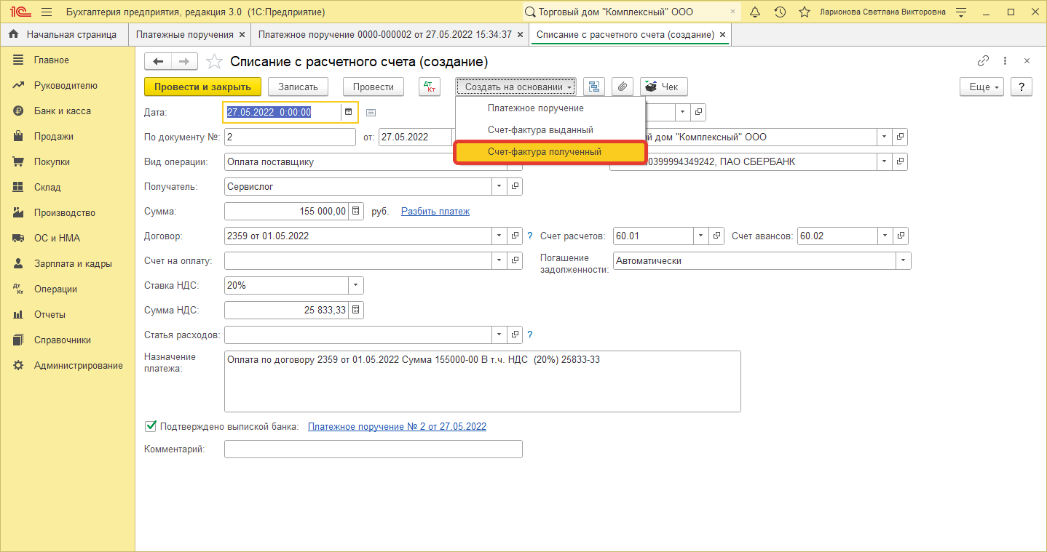Expand the Получатель dropdown arrow
The image size is (1047, 552).
pyautogui.click(x=499, y=187)
